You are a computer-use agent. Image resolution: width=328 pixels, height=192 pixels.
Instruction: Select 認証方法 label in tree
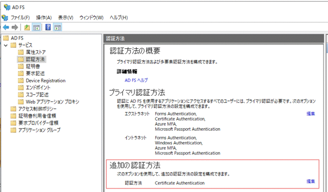[35, 59]
